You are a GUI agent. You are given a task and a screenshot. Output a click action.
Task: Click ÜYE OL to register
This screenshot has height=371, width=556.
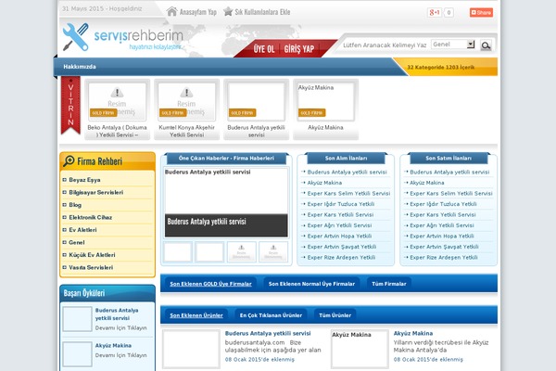[x=264, y=49]
